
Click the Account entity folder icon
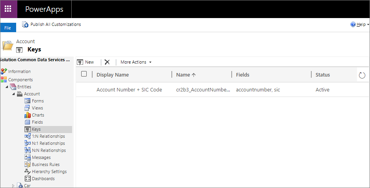click(x=7, y=45)
